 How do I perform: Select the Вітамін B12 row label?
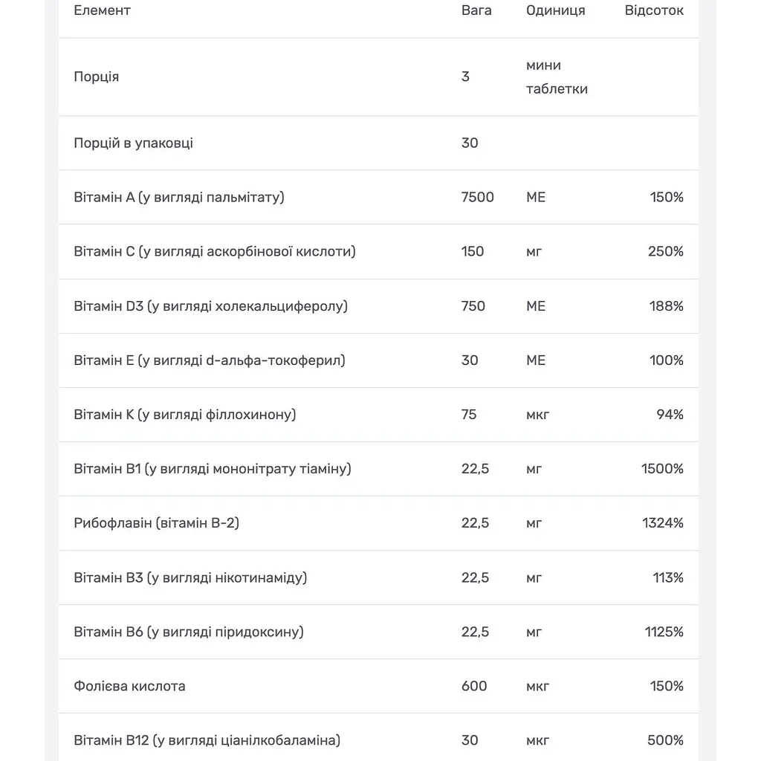tap(207, 741)
